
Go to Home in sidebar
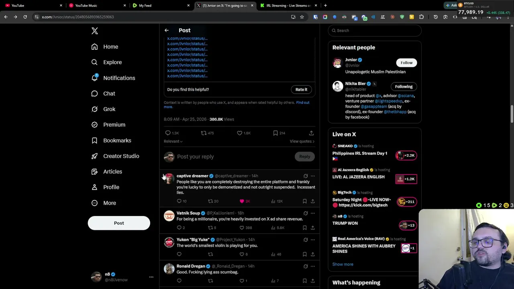pyautogui.click(x=105, y=47)
